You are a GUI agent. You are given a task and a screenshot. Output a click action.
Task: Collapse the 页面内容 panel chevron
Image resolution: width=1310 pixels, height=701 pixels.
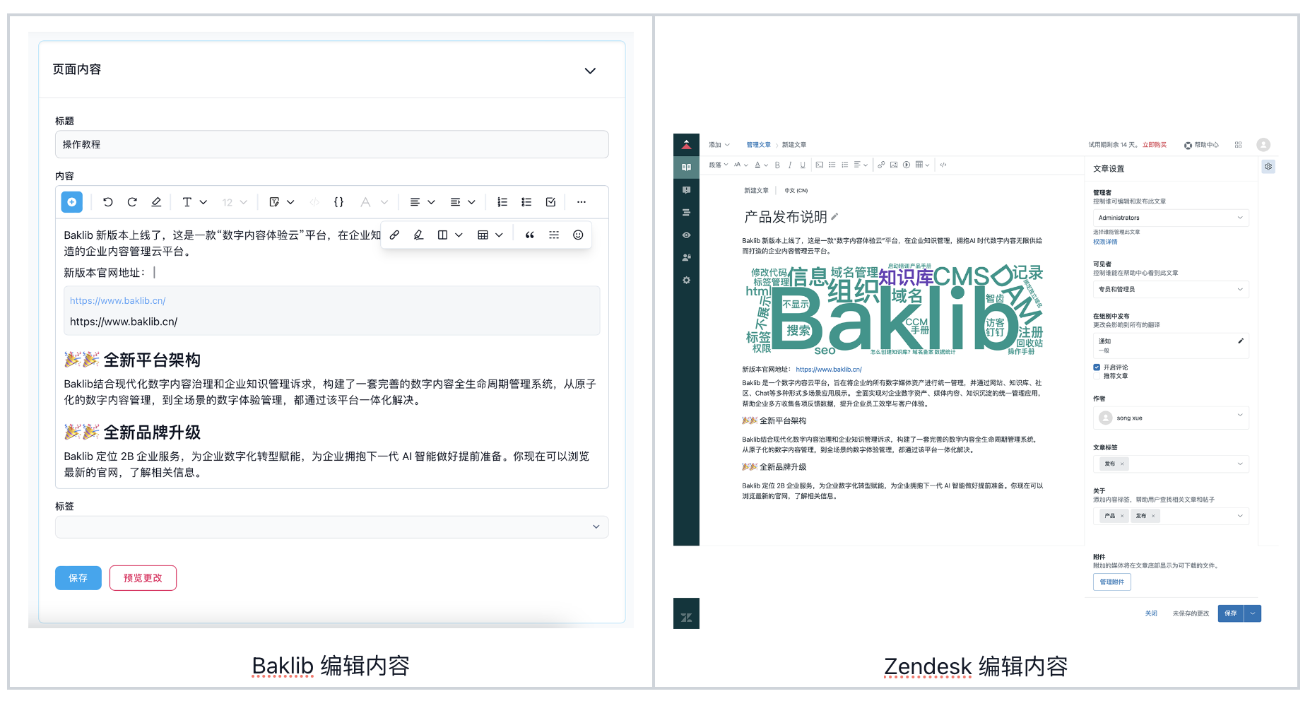pos(590,71)
